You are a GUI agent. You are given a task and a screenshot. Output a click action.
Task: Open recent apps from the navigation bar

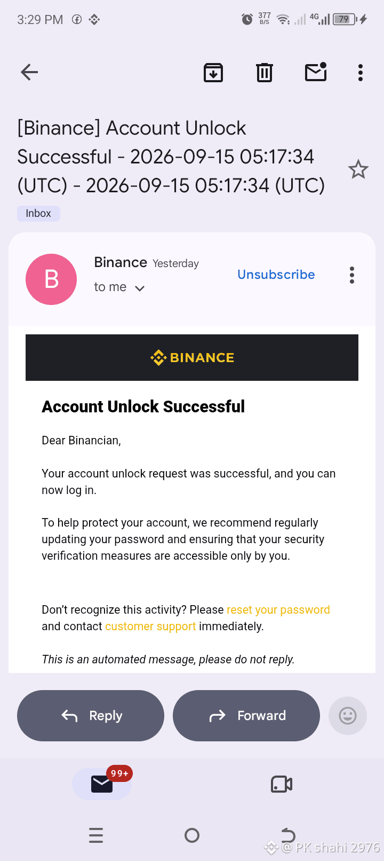point(96,835)
